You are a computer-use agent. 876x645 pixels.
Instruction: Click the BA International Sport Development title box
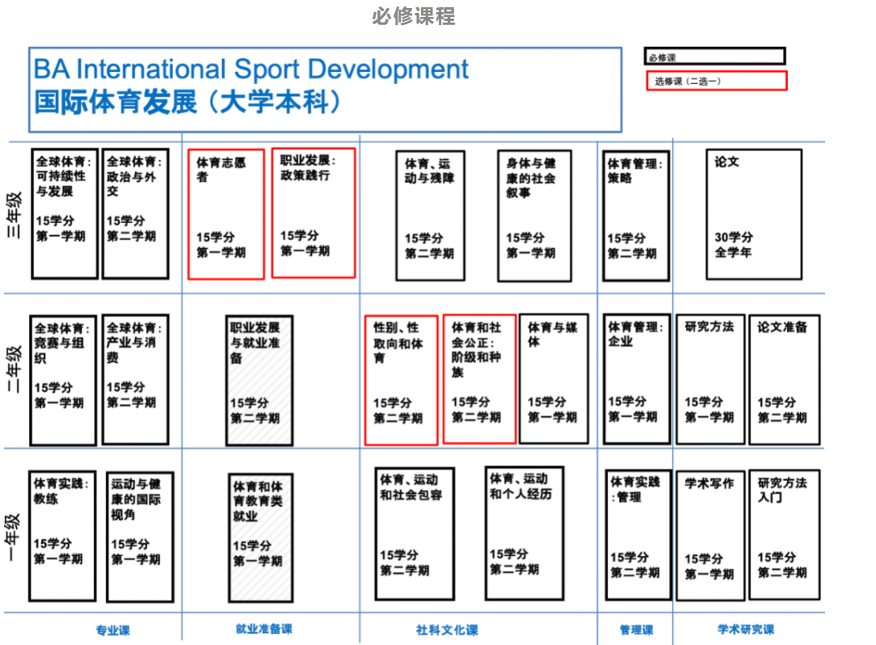325,89
